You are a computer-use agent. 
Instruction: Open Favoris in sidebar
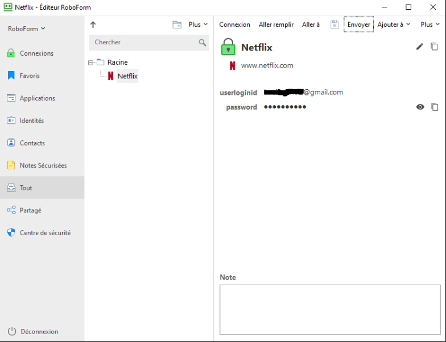tap(42, 76)
